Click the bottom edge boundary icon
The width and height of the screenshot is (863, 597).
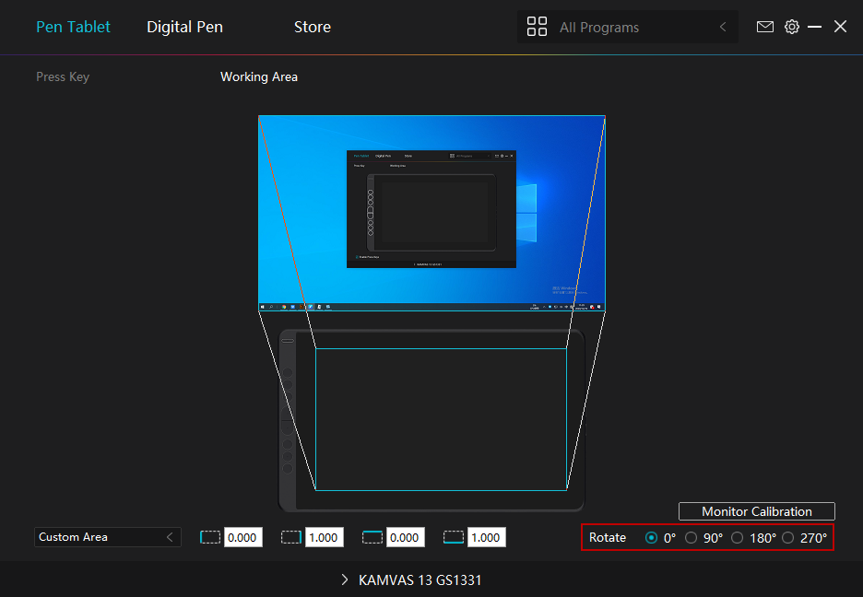[454, 537]
